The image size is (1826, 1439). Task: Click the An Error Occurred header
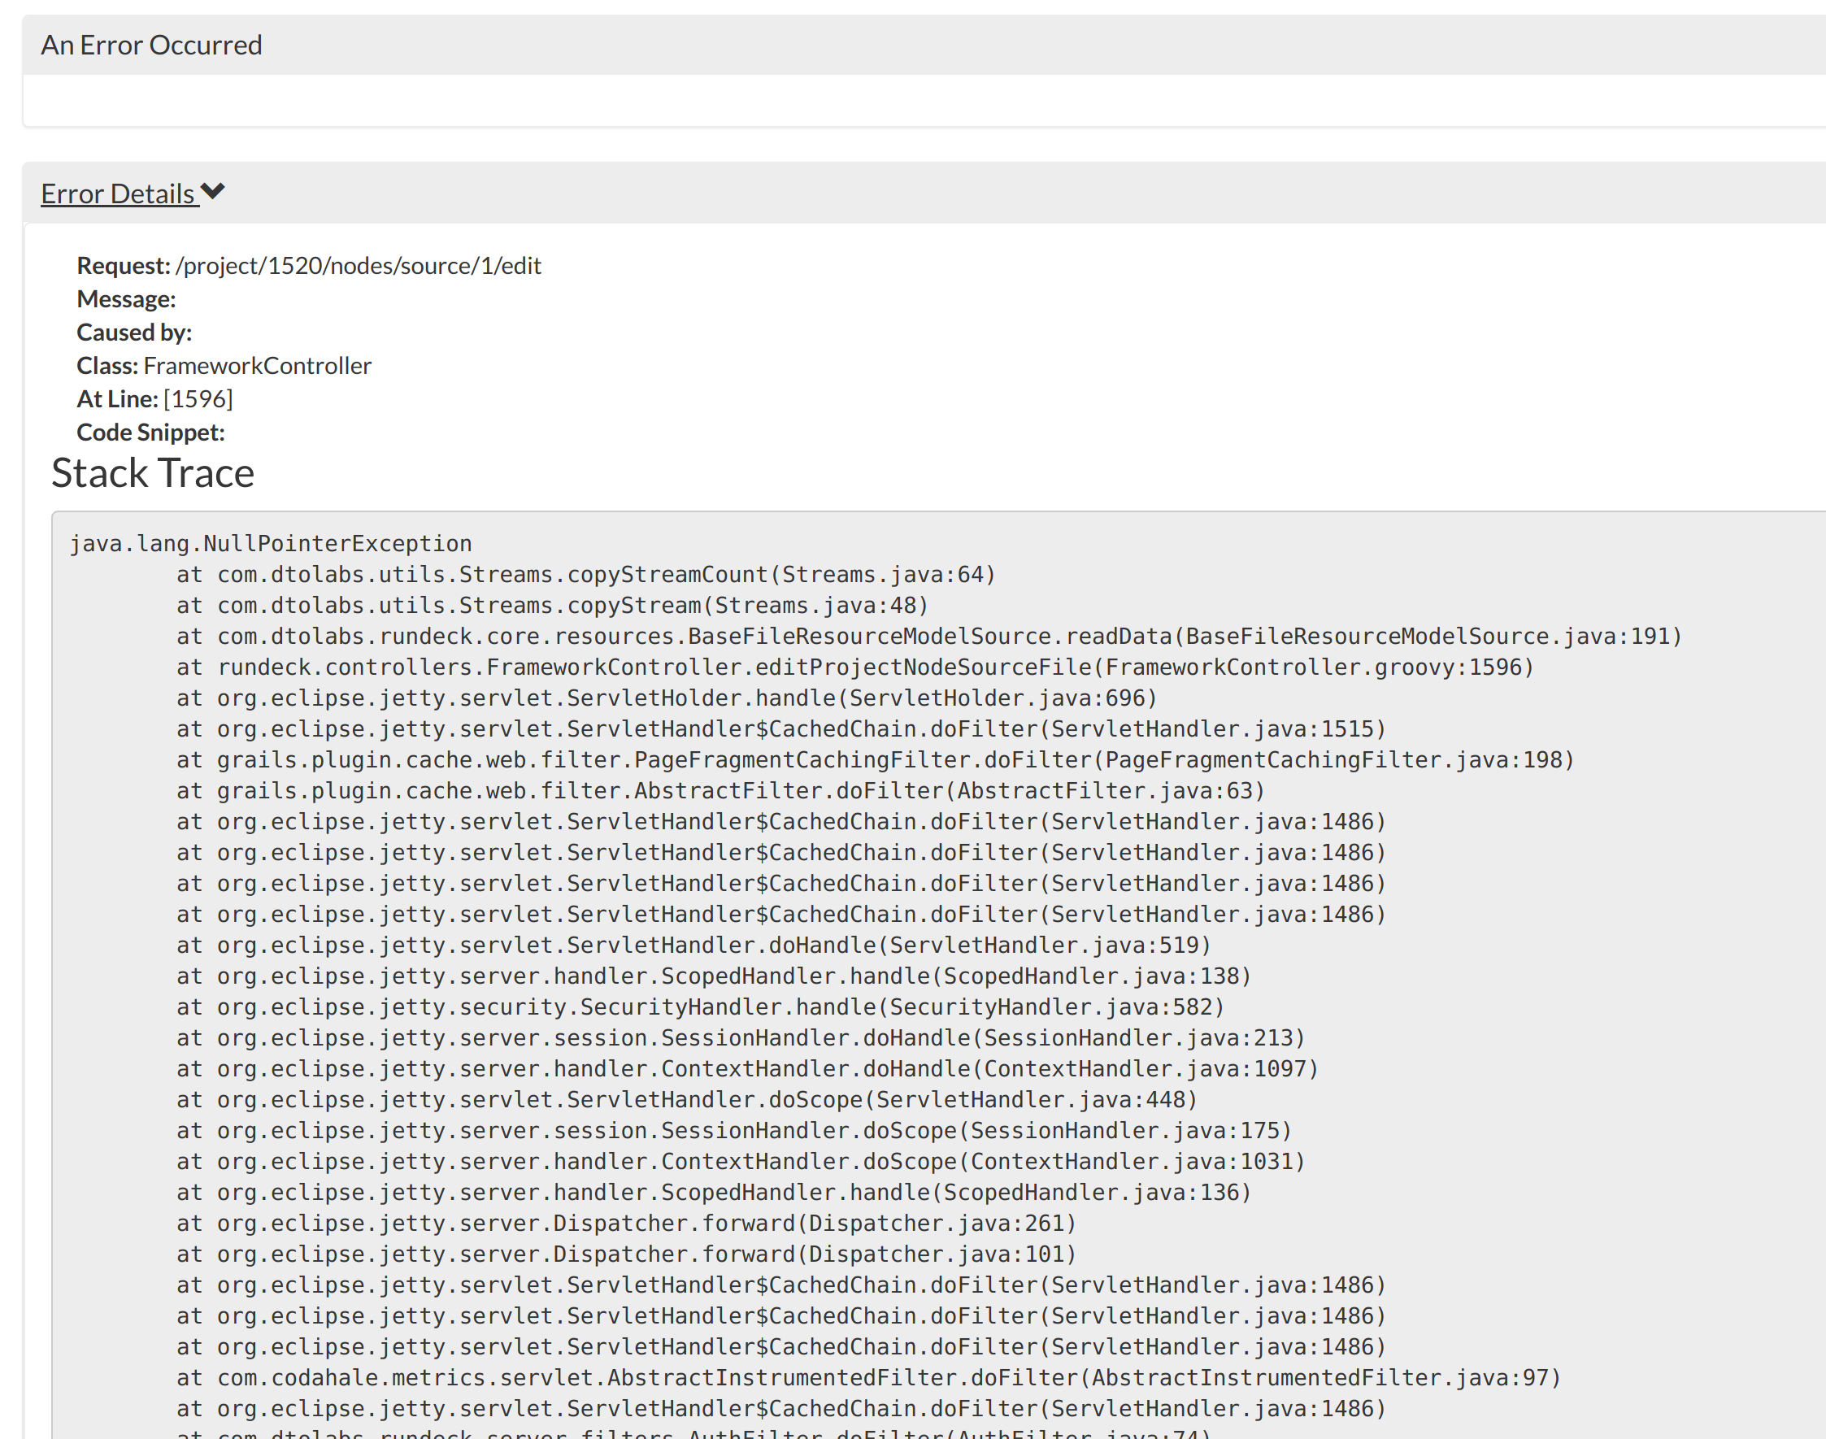(152, 45)
